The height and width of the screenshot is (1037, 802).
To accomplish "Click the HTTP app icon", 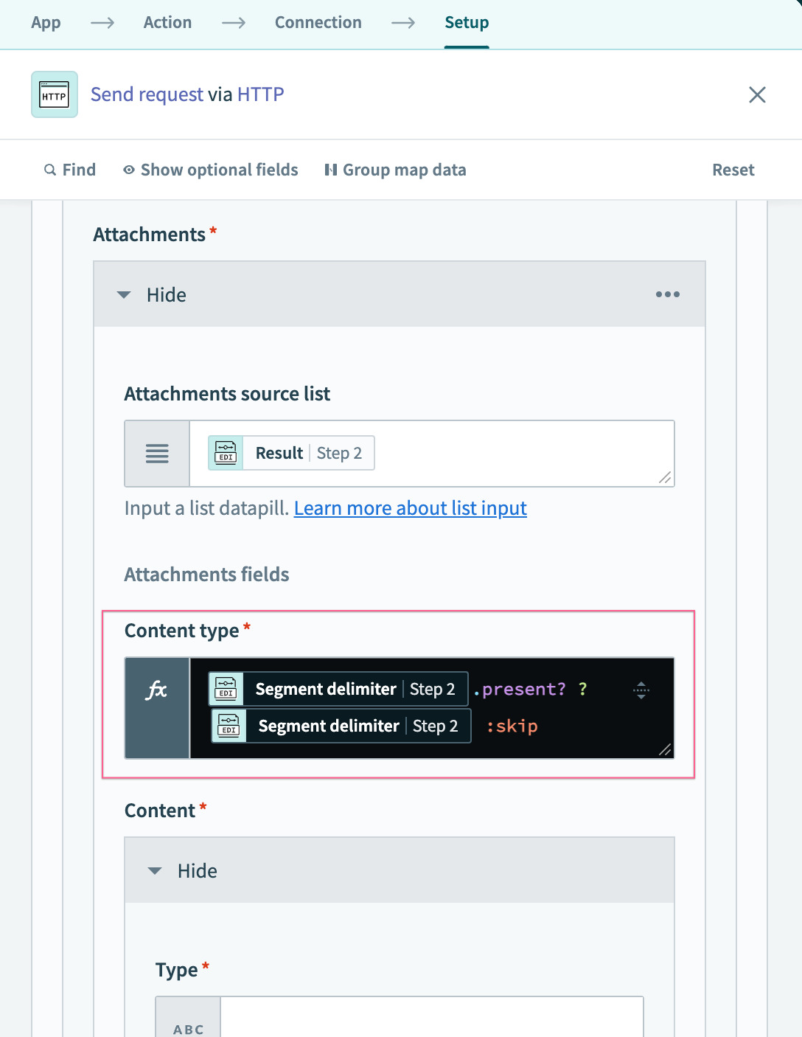I will click(x=54, y=94).
